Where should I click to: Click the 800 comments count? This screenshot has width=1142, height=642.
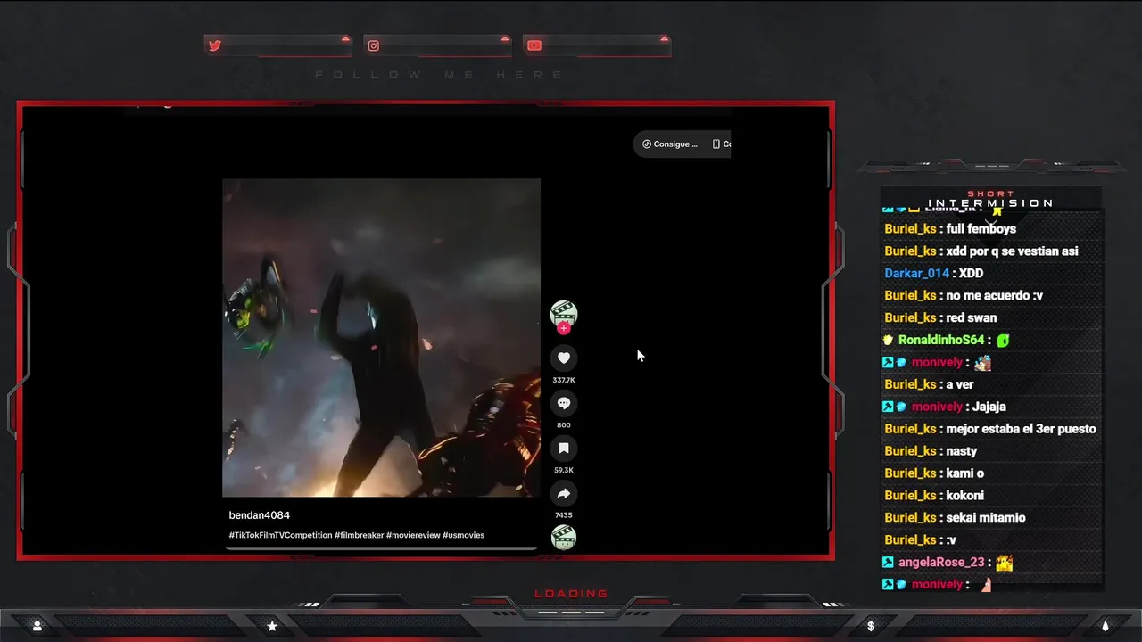pyautogui.click(x=564, y=425)
